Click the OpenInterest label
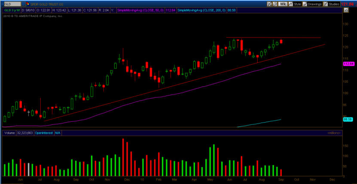The width and height of the screenshot is (357, 184). pos(44,133)
